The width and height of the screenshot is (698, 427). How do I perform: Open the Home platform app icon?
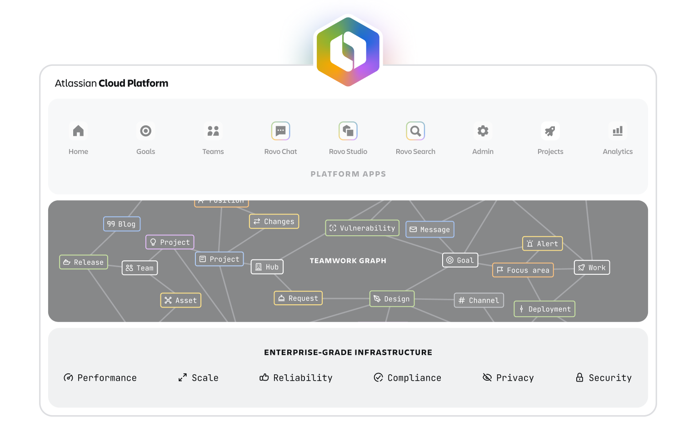tap(78, 131)
